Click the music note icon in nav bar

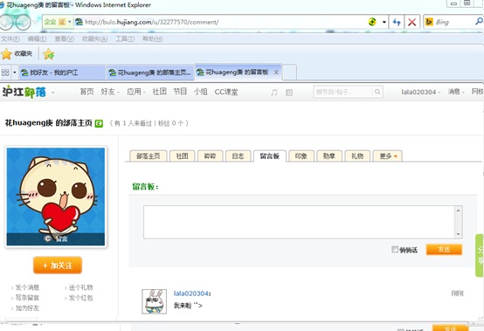click(x=273, y=93)
